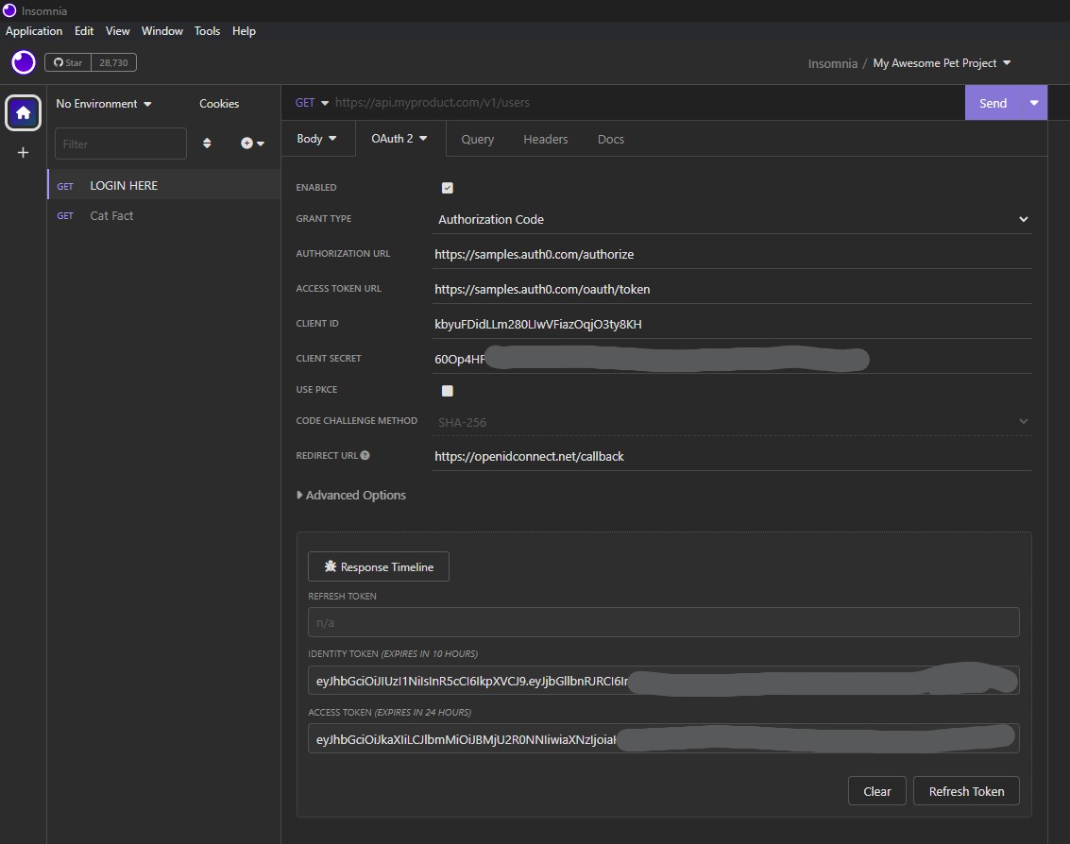1070x844 pixels.
Task: Click the Response Timeline button
Action: click(x=379, y=566)
